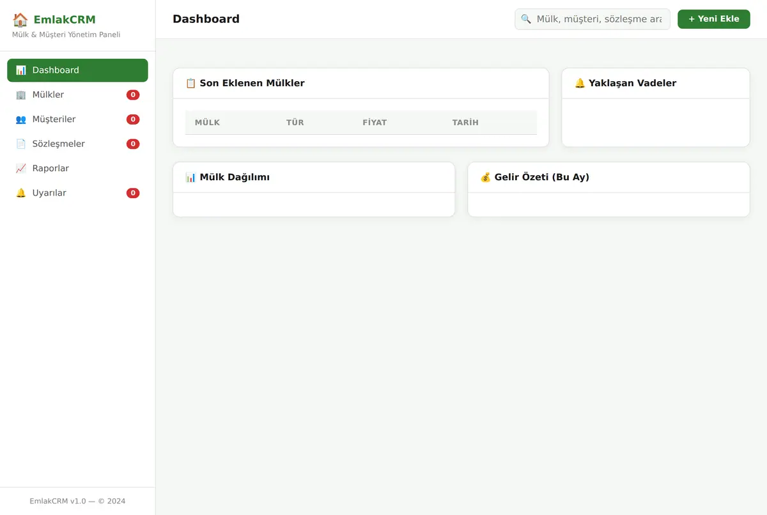Click the MÜLK column header
The height and width of the screenshot is (515, 767).
point(207,123)
